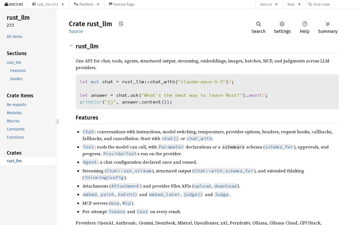Go to All Items in sidebar
Screen dimensions: 360x225
15,37
